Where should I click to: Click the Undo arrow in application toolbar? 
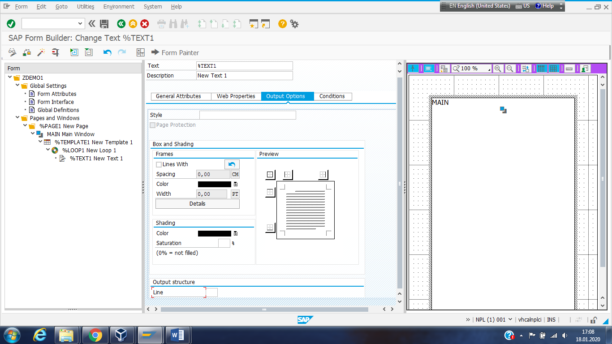tap(107, 52)
